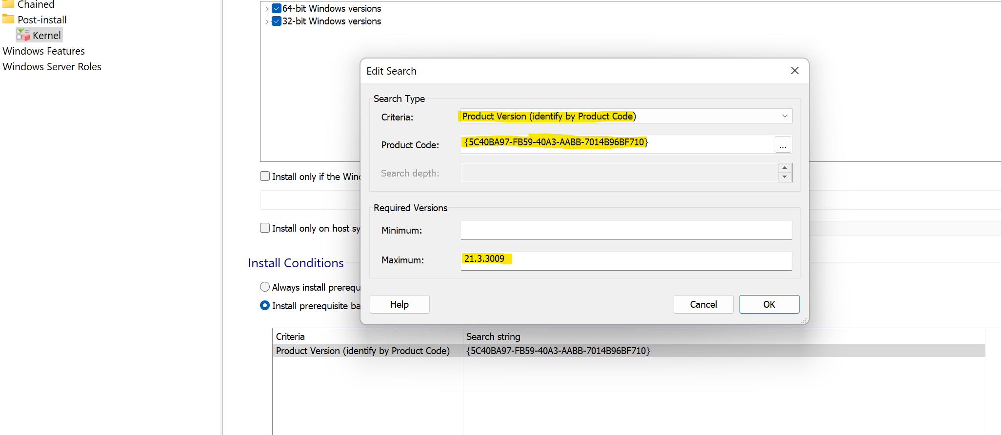
Task: Uncheck 32-bit Windows versions checkbox
Action: pyautogui.click(x=277, y=21)
